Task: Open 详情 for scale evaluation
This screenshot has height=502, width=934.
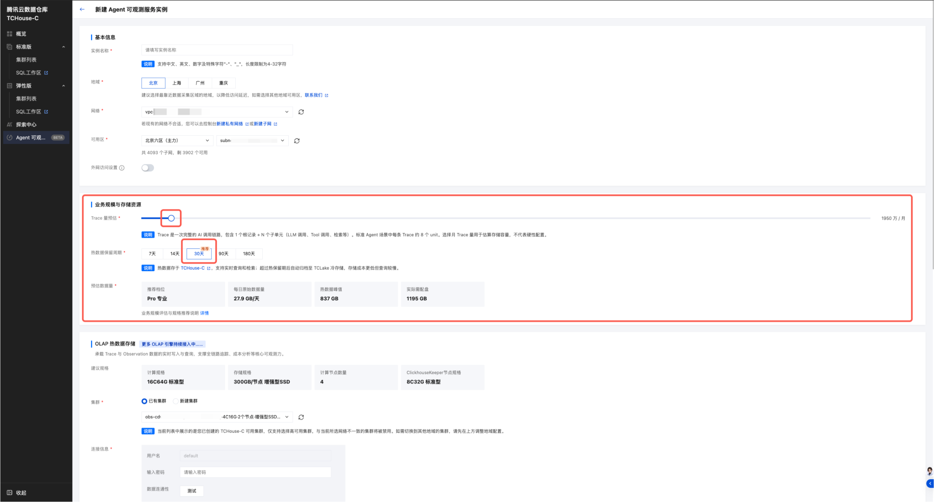Action: (204, 314)
